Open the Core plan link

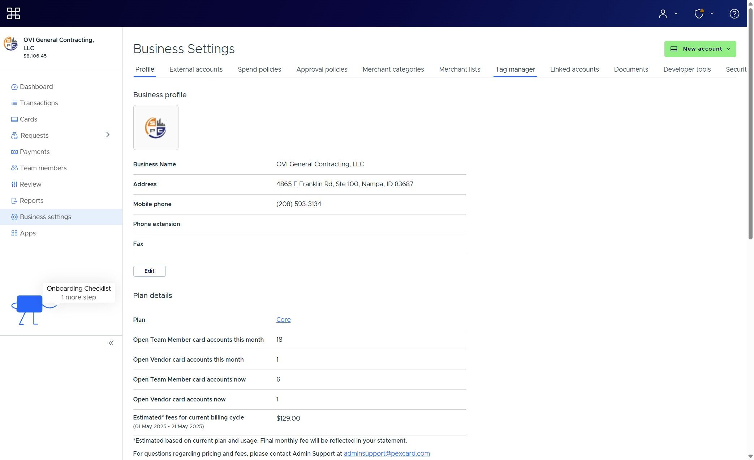click(283, 320)
